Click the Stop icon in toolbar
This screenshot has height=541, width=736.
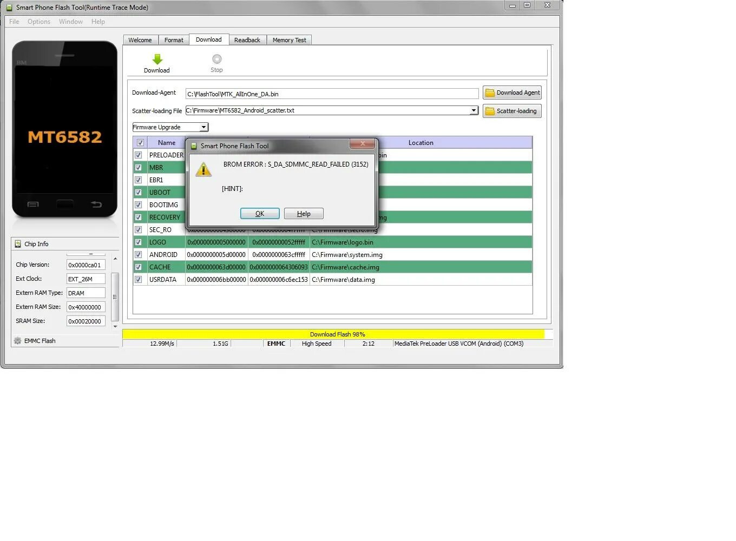tap(216, 59)
